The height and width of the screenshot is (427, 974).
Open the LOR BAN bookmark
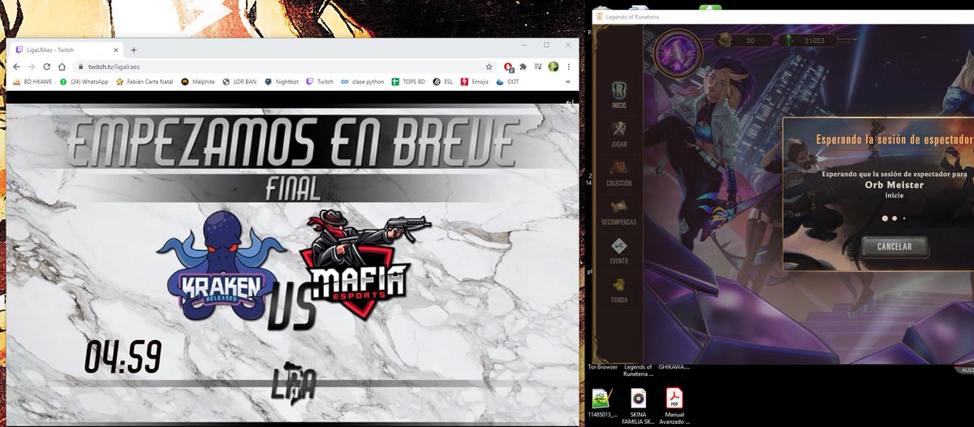(x=239, y=82)
